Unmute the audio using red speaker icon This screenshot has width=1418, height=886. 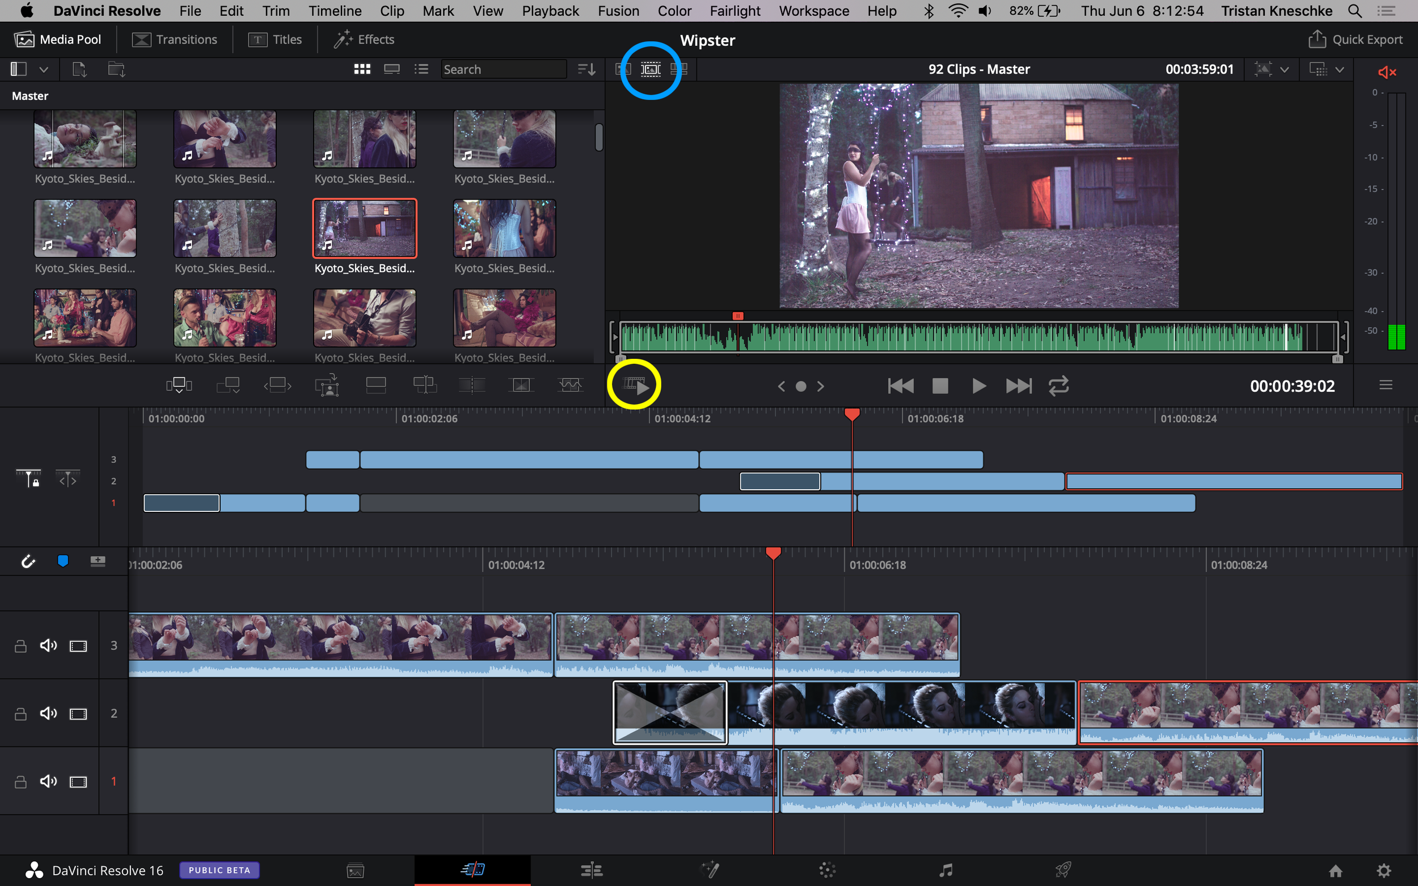tap(1387, 72)
